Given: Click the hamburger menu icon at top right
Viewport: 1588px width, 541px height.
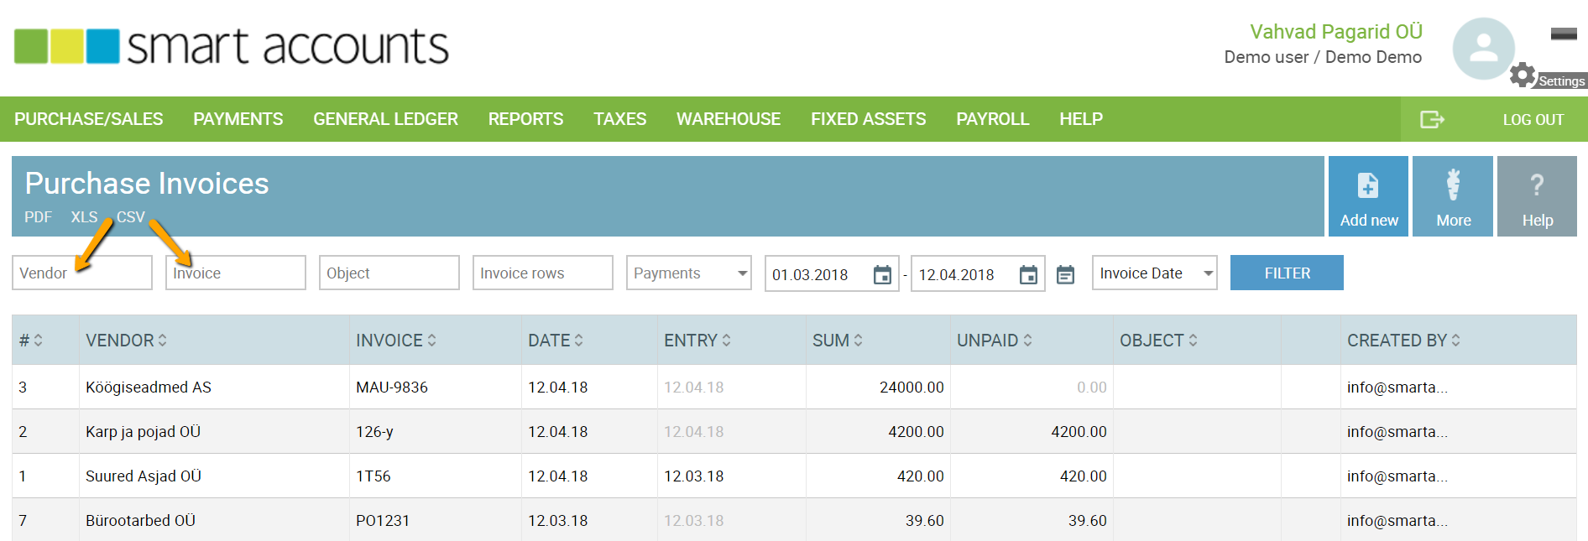Looking at the screenshot, I should [x=1564, y=34].
